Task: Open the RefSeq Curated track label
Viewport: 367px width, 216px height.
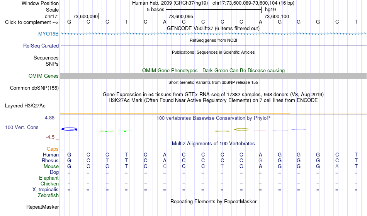Action: (41, 46)
